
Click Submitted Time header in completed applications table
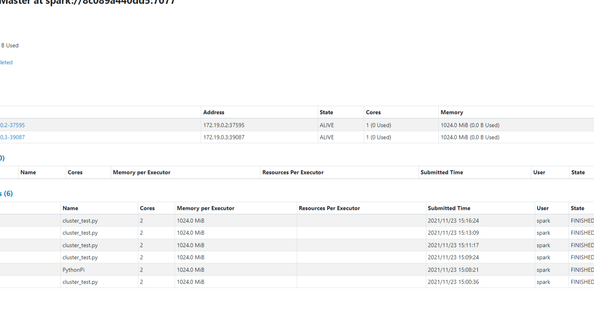449,208
